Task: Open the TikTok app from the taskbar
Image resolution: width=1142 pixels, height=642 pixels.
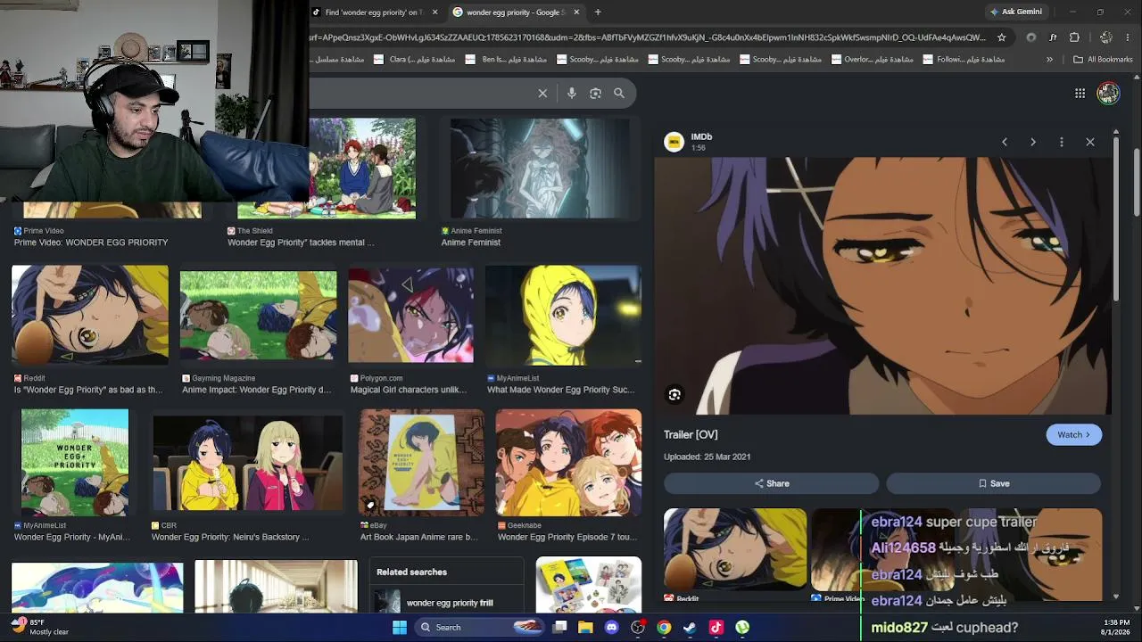Action: pos(716,628)
